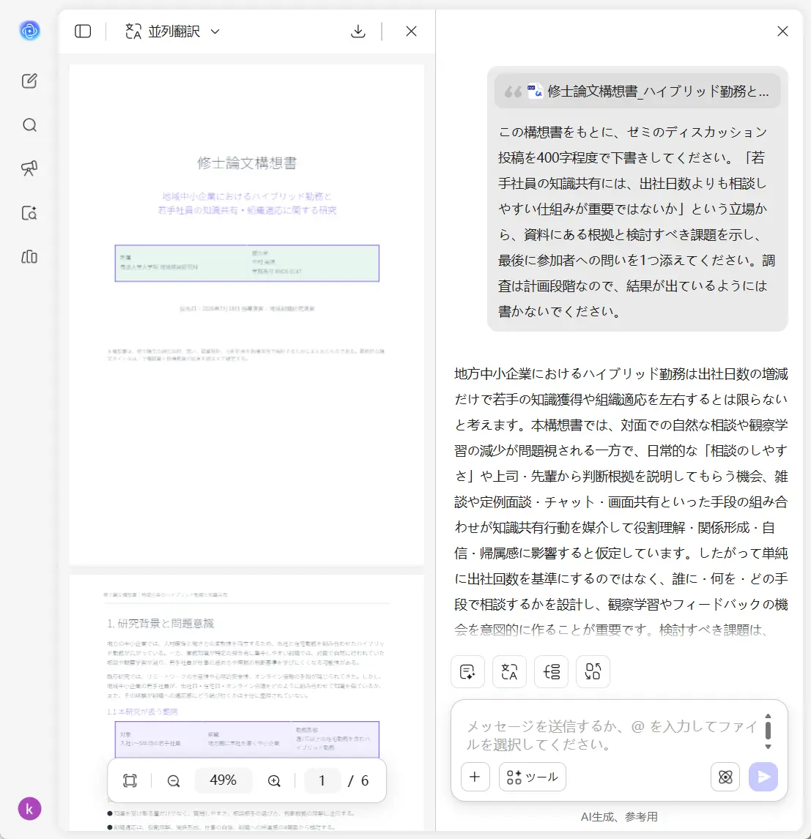
Task: Click the subheading '1.1 本研究が扱う範囲'
Action: pos(142,712)
